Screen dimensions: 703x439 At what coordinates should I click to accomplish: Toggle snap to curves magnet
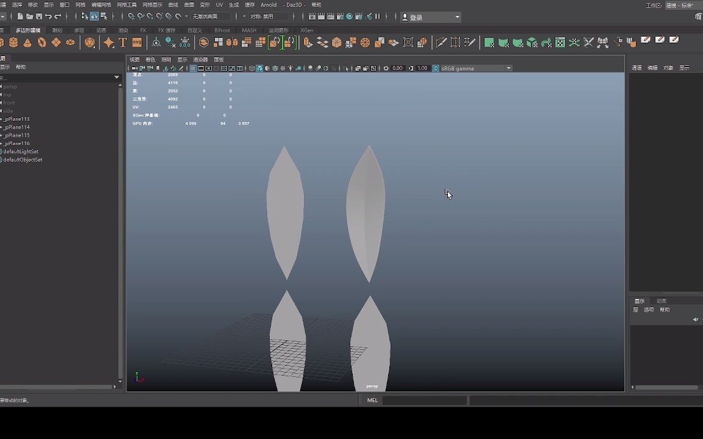pos(140,16)
